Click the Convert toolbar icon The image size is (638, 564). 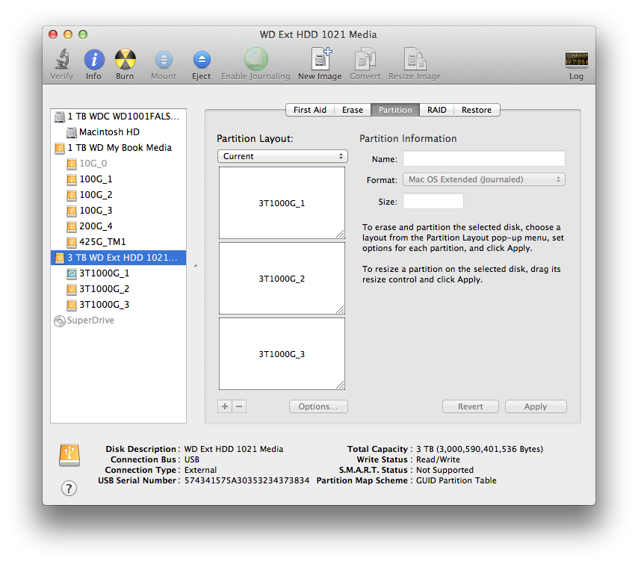click(365, 59)
